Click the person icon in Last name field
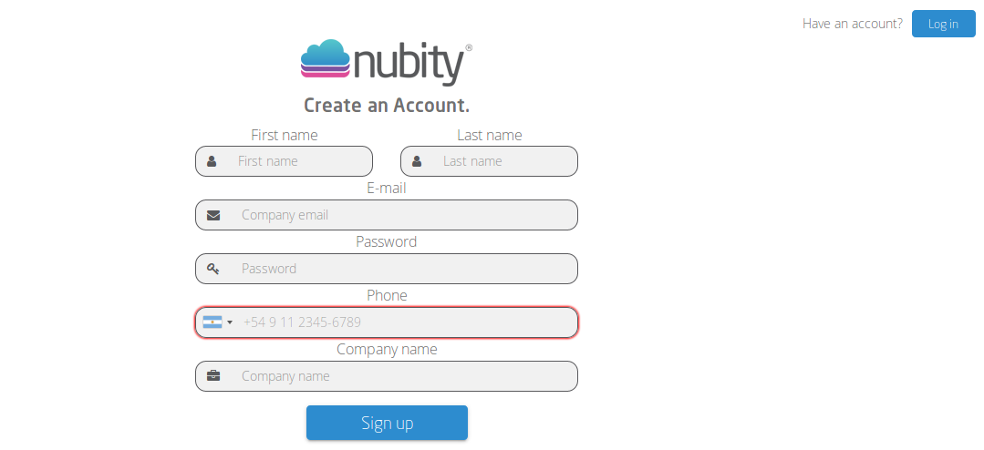Screen dimensions: 984x450 coord(417,161)
